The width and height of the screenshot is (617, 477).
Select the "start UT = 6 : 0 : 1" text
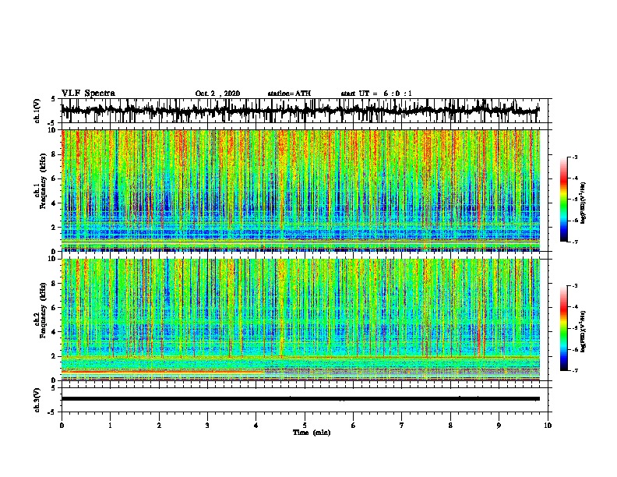point(376,94)
